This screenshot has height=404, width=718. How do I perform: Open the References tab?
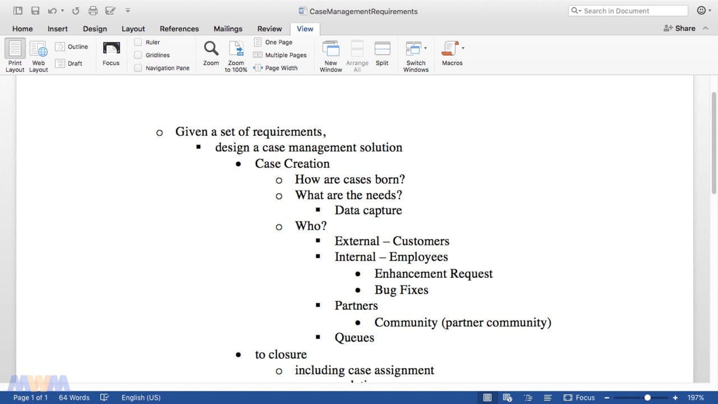coord(179,29)
